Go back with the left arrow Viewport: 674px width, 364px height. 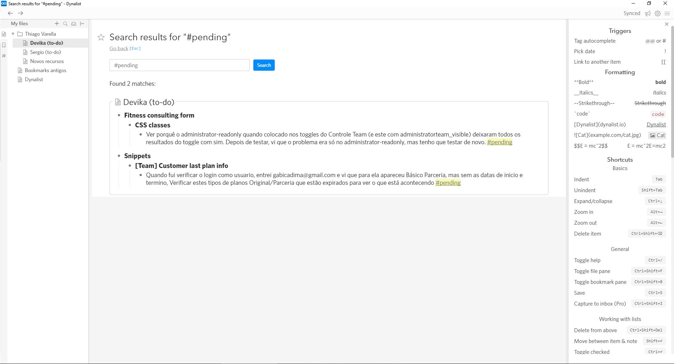coord(10,13)
